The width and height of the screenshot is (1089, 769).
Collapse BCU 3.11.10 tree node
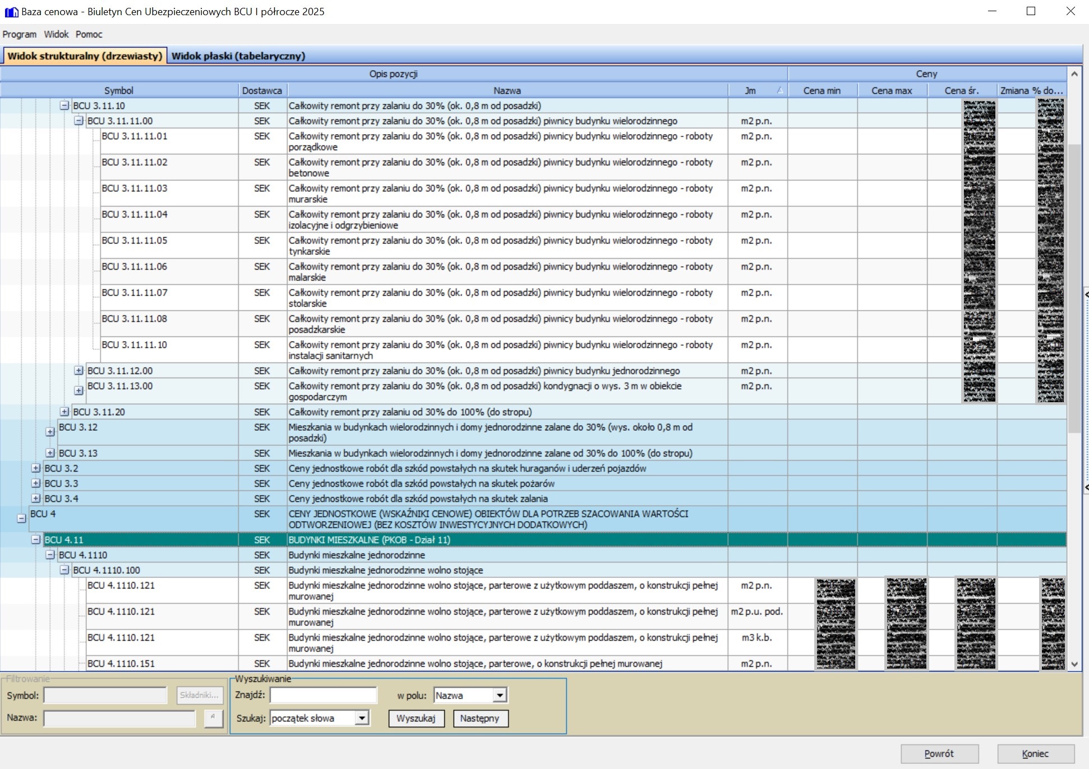64,105
